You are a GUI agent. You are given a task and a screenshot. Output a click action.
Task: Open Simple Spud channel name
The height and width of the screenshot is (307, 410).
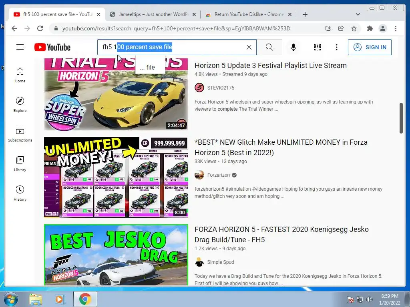pos(221,262)
